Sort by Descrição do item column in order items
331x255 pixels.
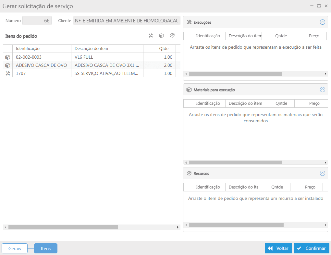pyautogui.click(x=107, y=49)
